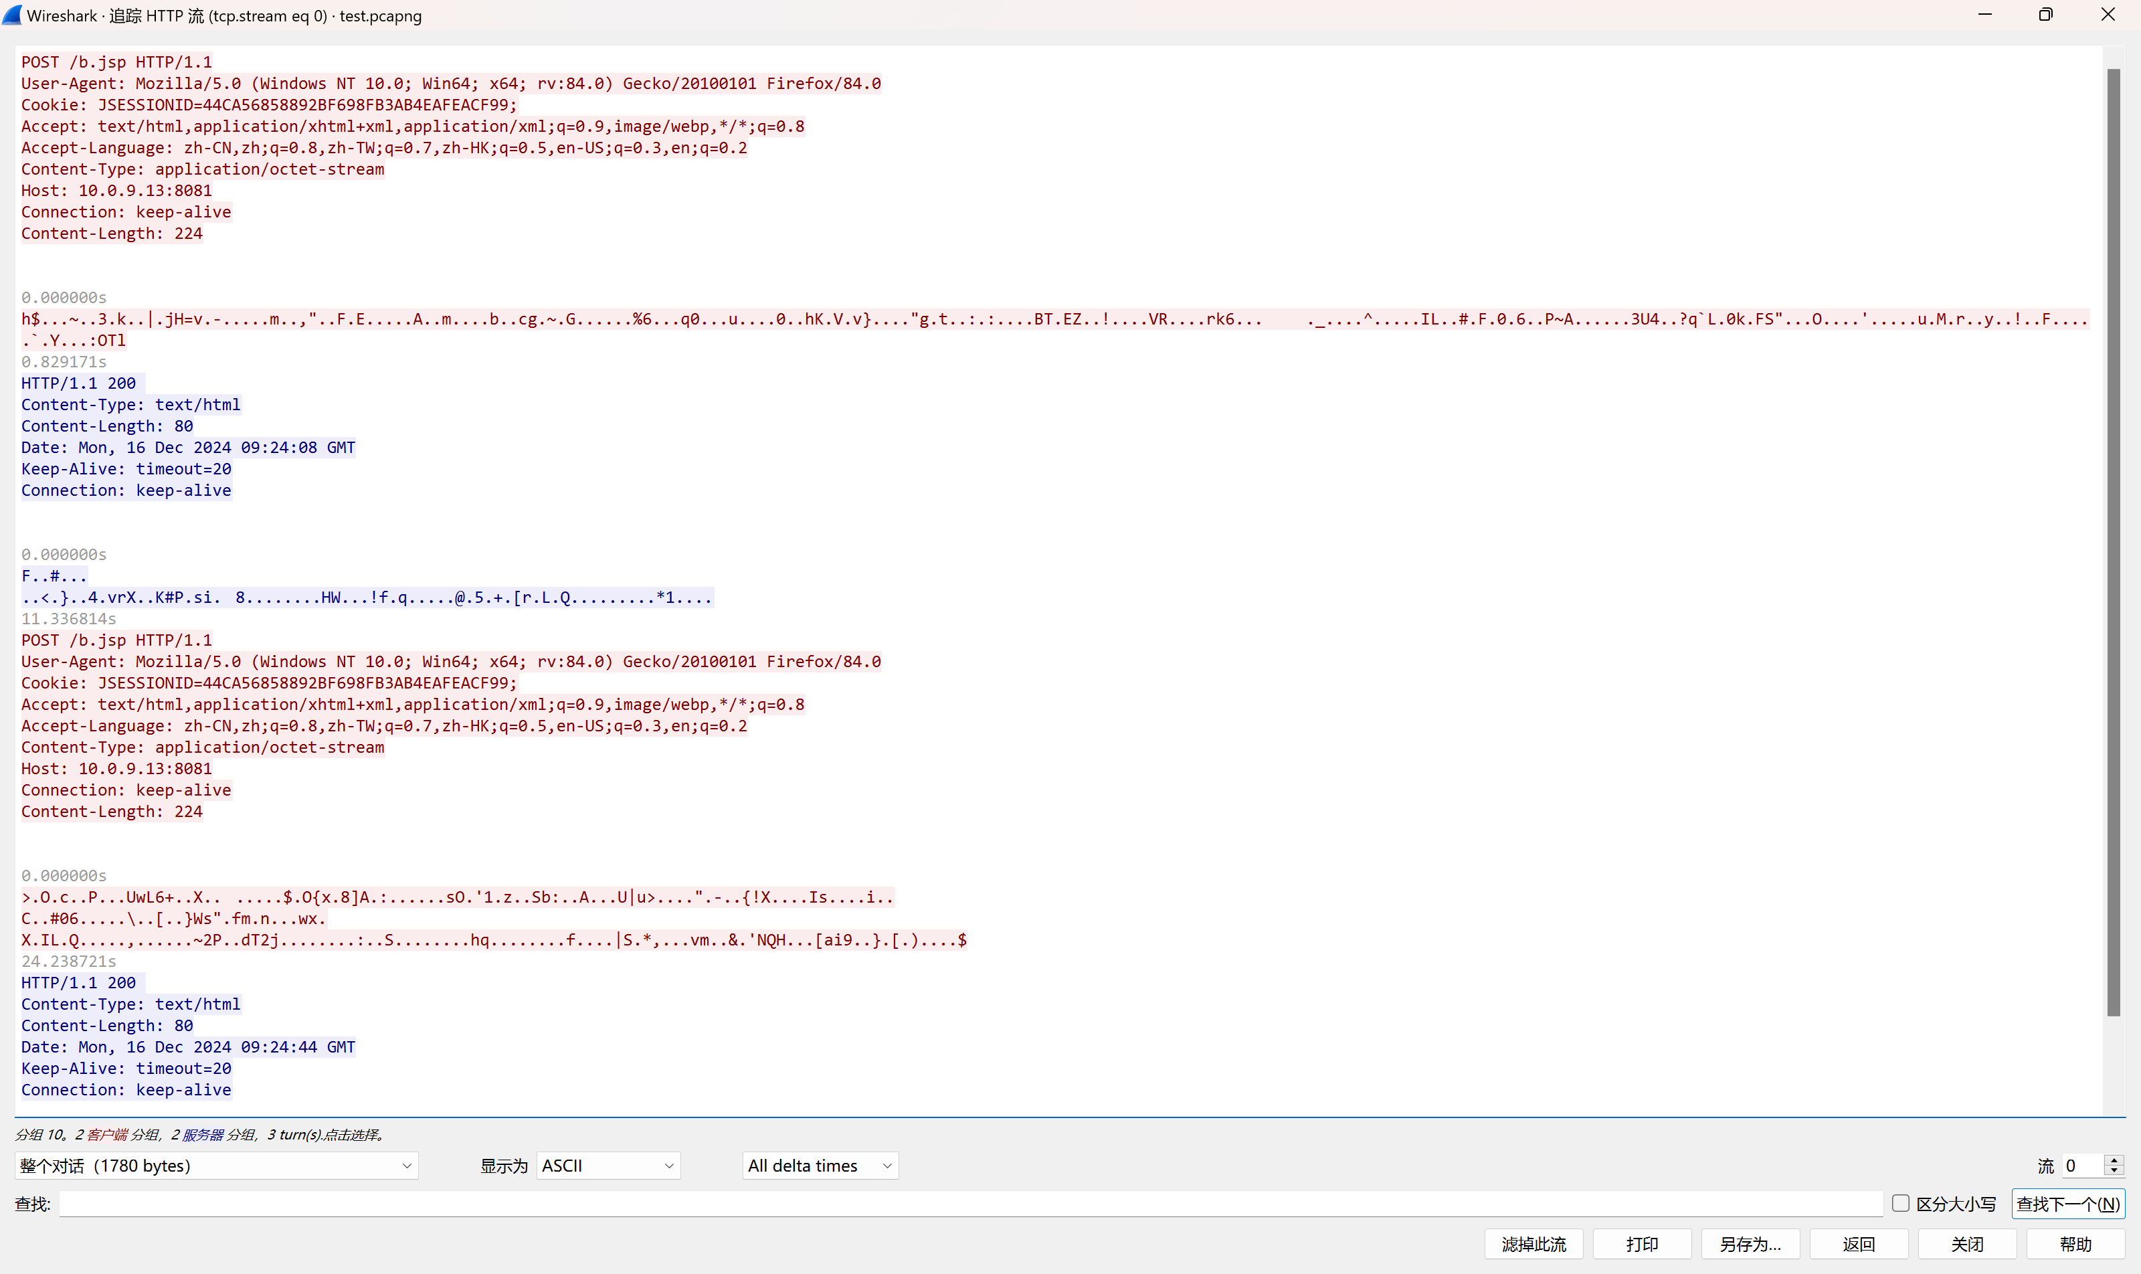Click the 滤掉此流 filter out stream button
The image size is (2141, 1274).
[x=1533, y=1244]
